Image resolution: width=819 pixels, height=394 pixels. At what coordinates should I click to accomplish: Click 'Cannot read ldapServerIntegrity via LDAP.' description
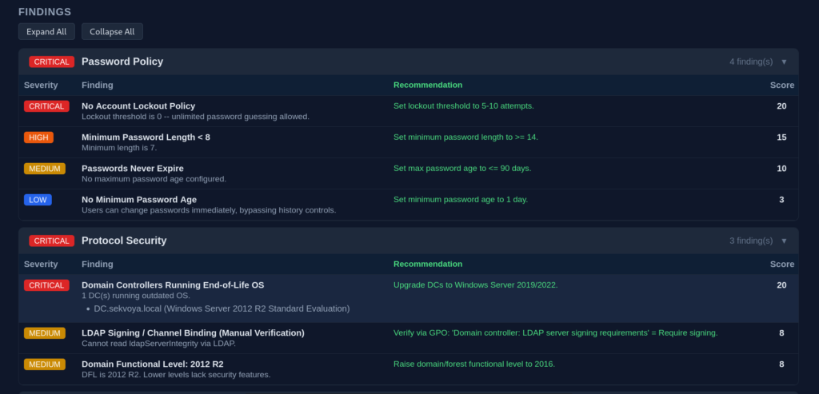coord(158,344)
